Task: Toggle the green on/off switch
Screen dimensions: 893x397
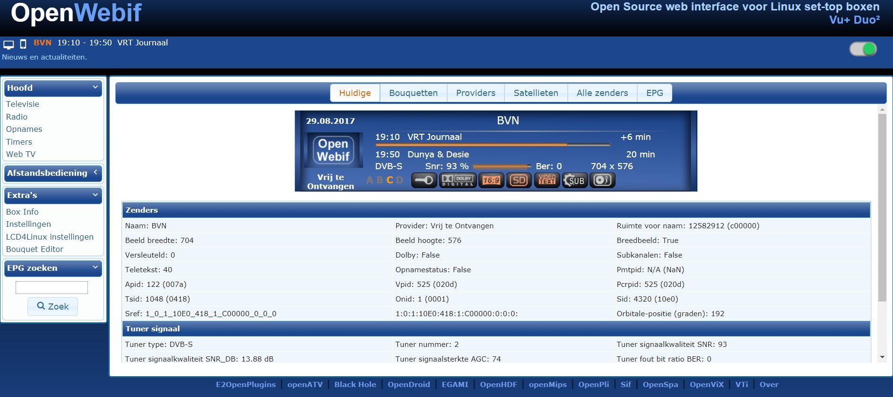Action: tap(863, 49)
